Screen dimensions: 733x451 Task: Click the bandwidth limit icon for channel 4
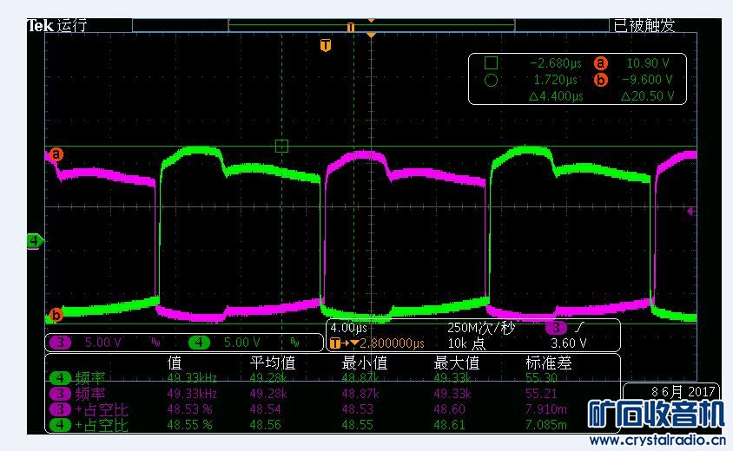coord(294,343)
